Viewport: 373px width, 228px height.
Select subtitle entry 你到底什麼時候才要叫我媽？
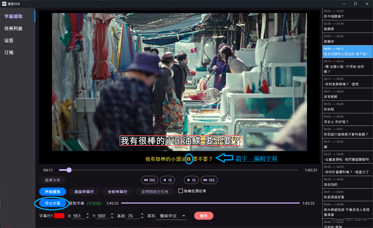point(348,132)
